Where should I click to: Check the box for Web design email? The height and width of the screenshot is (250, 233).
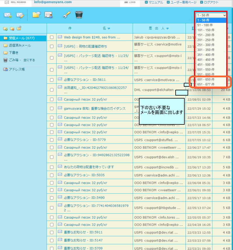[52, 37]
